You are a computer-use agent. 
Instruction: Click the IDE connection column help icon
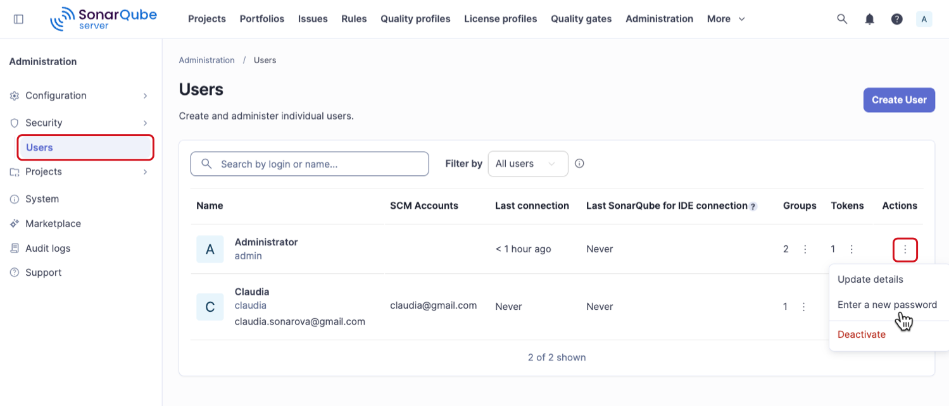click(753, 206)
